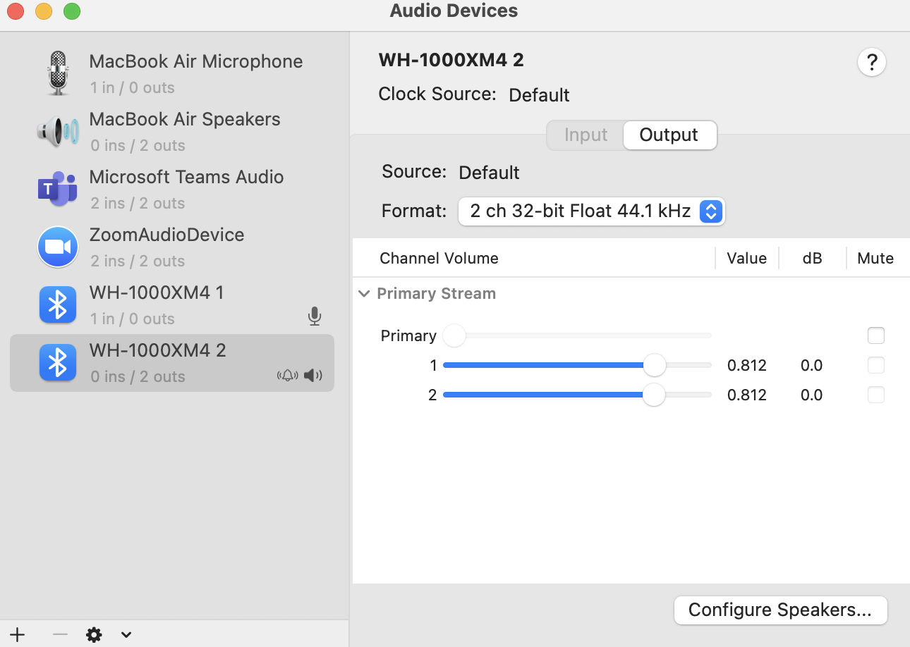Image resolution: width=910 pixels, height=647 pixels.
Task: Click the channel 1 volume slider knob
Action: pyautogui.click(x=655, y=365)
